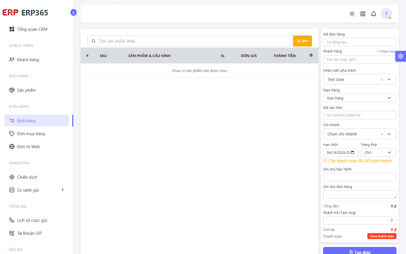
Task: Focus customer search Tìm tên hoặc SĐT
Action: point(360,60)
